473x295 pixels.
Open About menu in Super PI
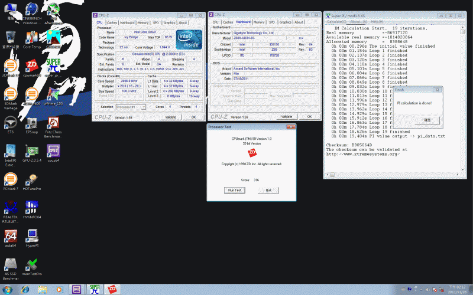358,22
